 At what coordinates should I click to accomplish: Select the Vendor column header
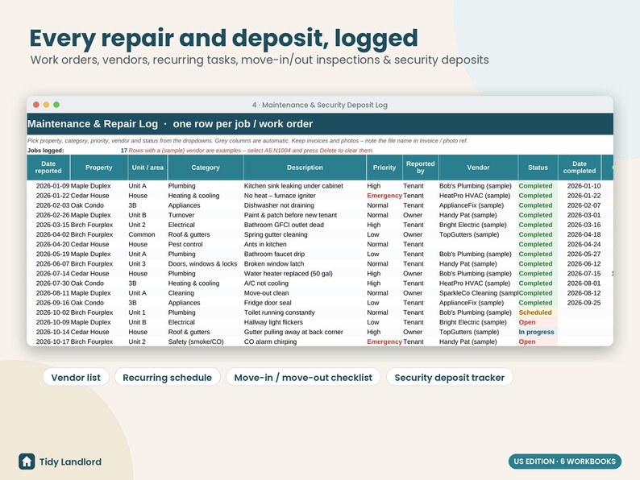(x=478, y=168)
